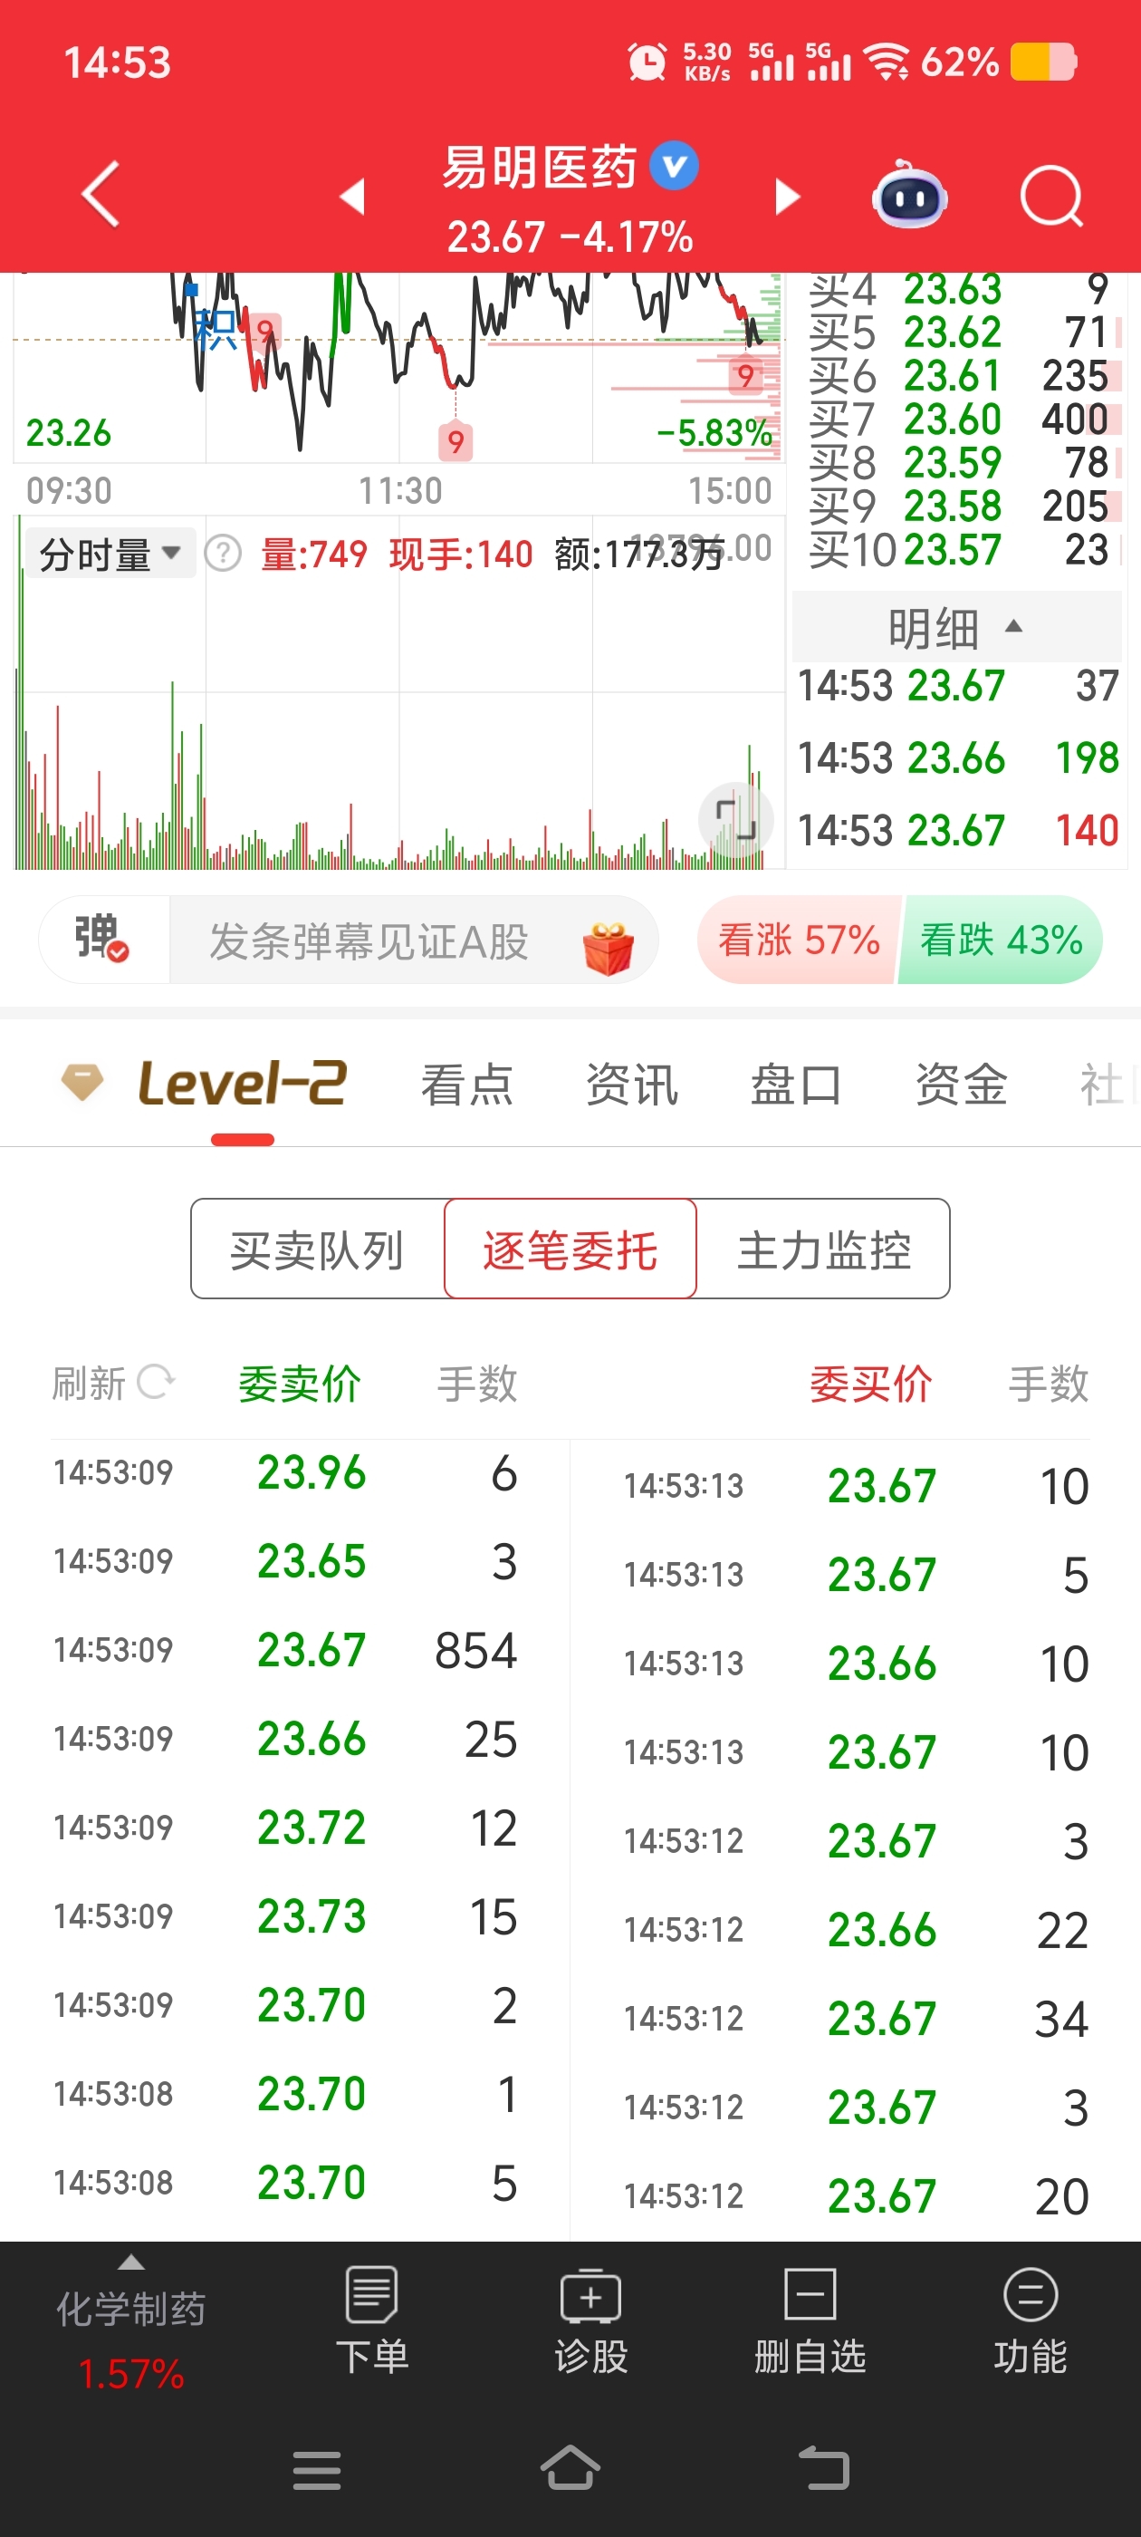This screenshot has height=2537, width=1141.
Task: Tap 买6 23.61 order book row
Action: pyautogui.click(x=964, y=376)
